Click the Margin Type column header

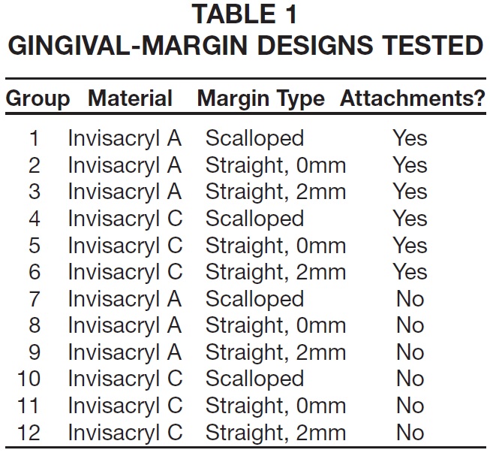click(x=261, y=99)
